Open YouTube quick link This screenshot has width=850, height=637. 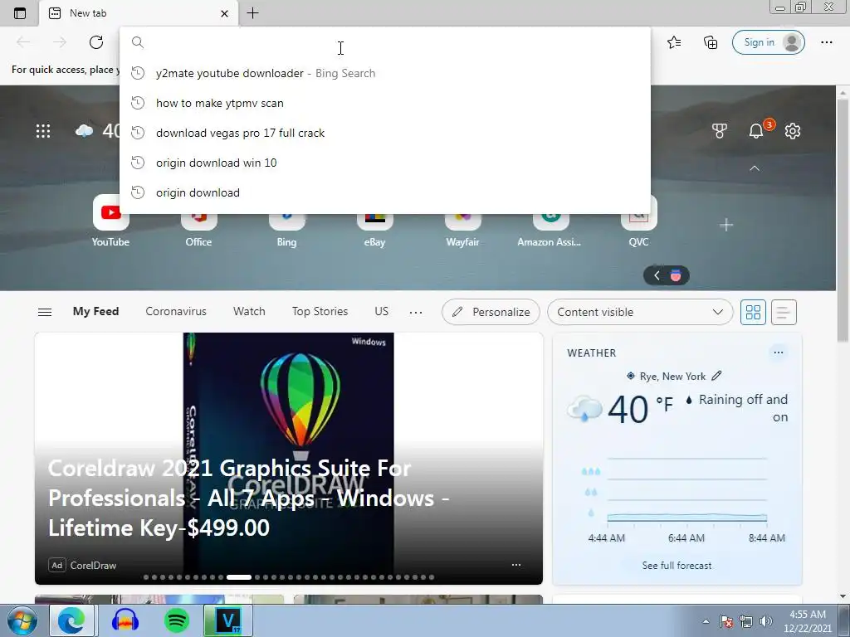(x=110, y=222)
